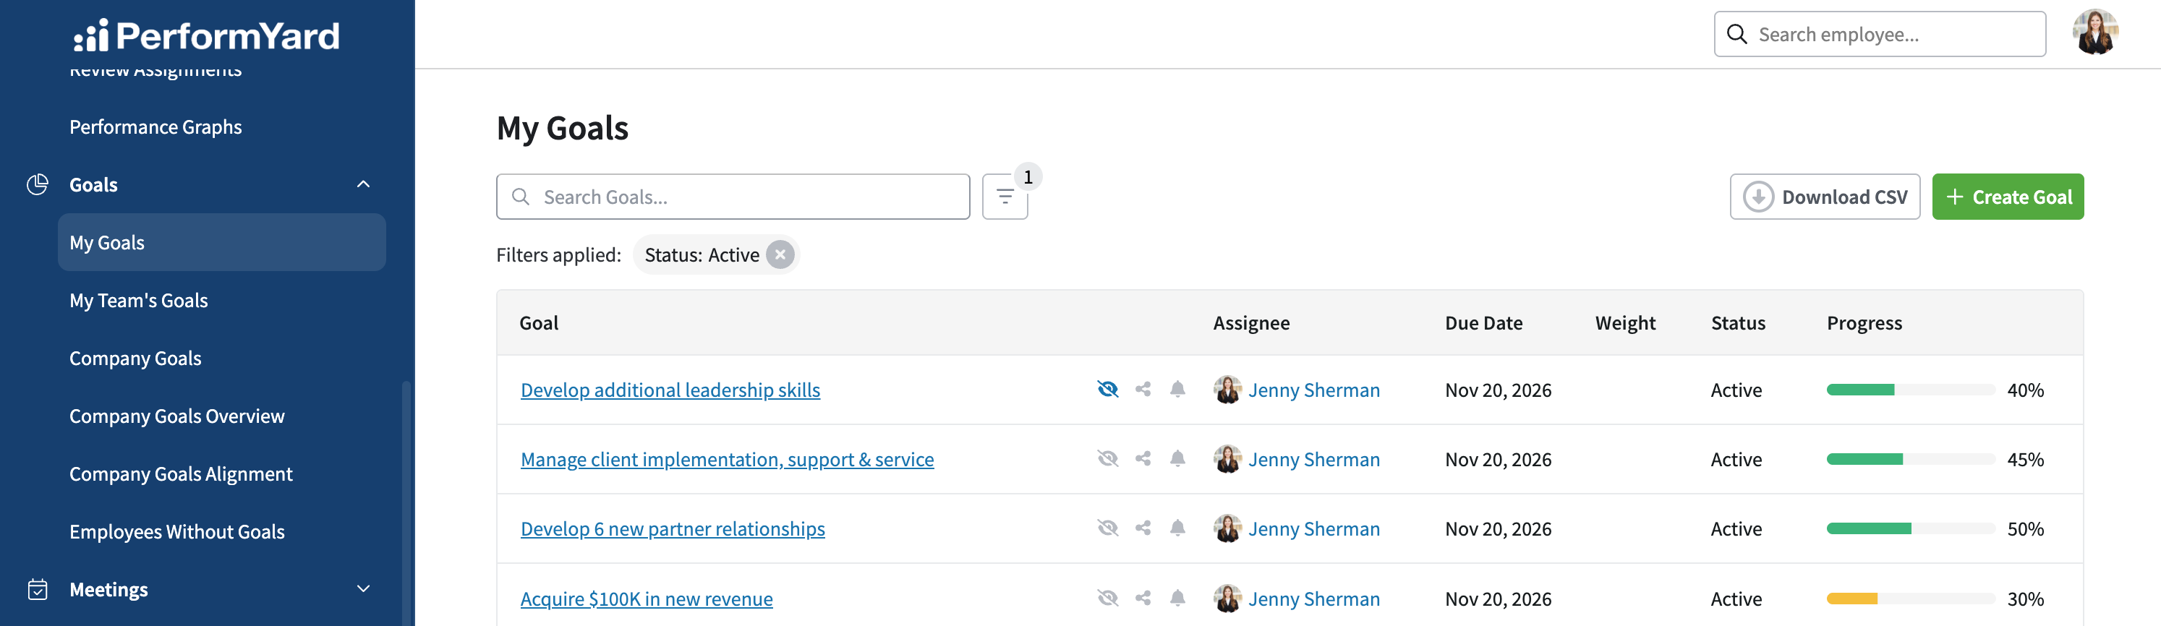Click the 40% progress bar for leadership goal

coord(1910,390)
